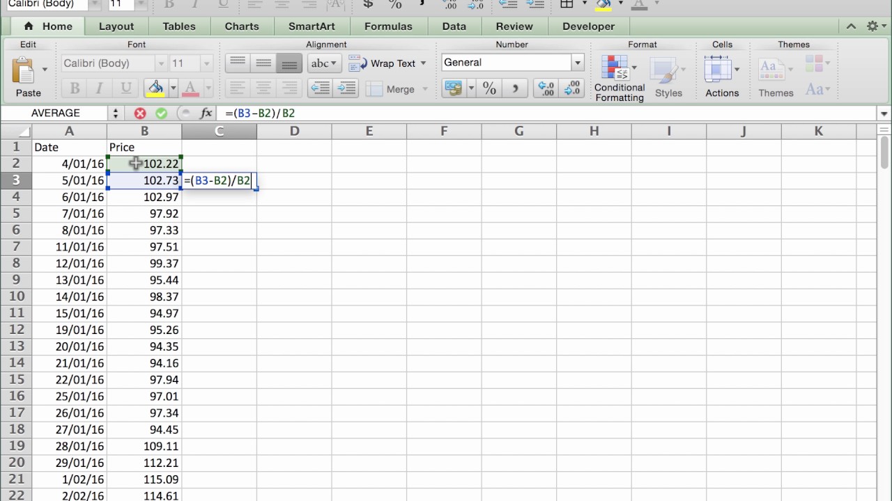Click the Actions cells icon
Viewport: 892px width, 501px height.
click(x=717, y=70)
